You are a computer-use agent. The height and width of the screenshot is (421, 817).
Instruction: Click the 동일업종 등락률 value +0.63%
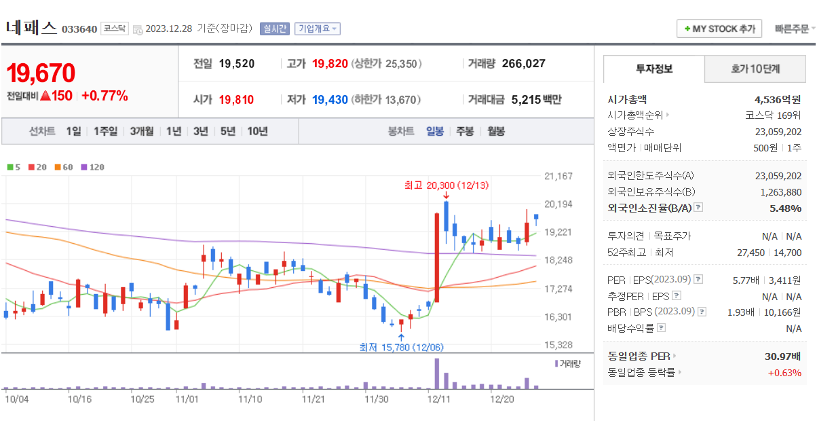point(784,372)
